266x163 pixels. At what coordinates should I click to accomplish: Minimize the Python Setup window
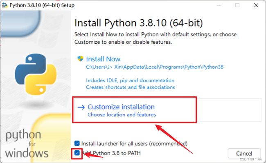[x=219, y=5]
